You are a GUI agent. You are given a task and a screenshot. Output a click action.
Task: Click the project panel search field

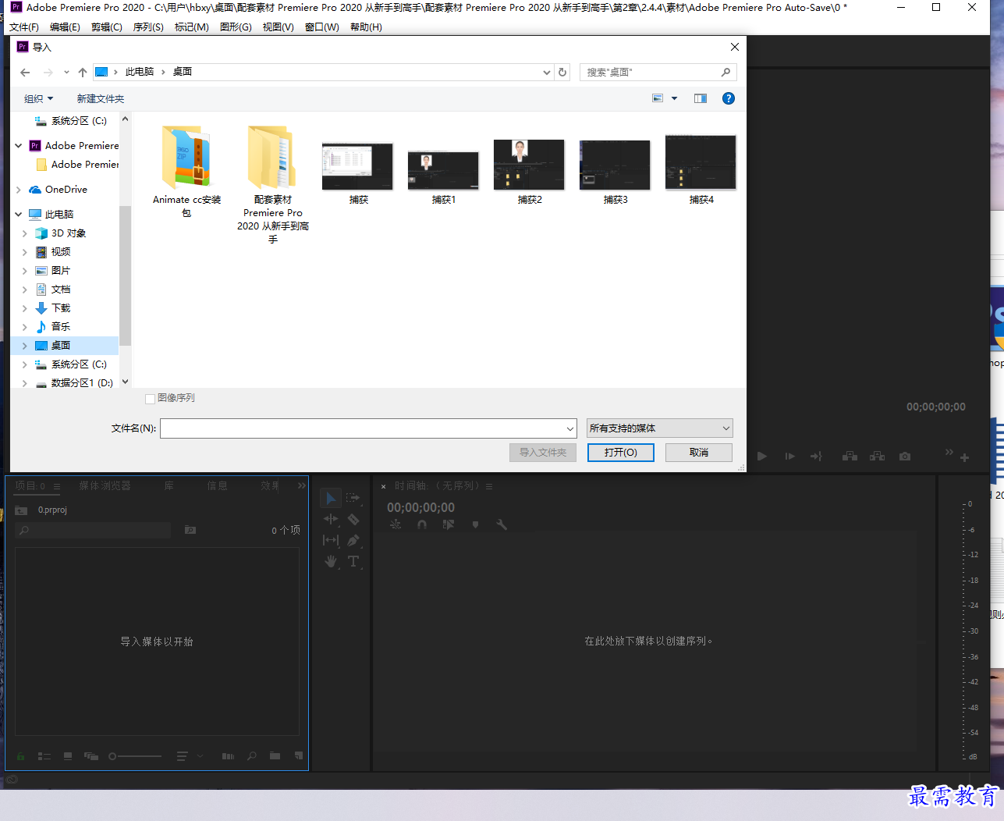(93, 531)
